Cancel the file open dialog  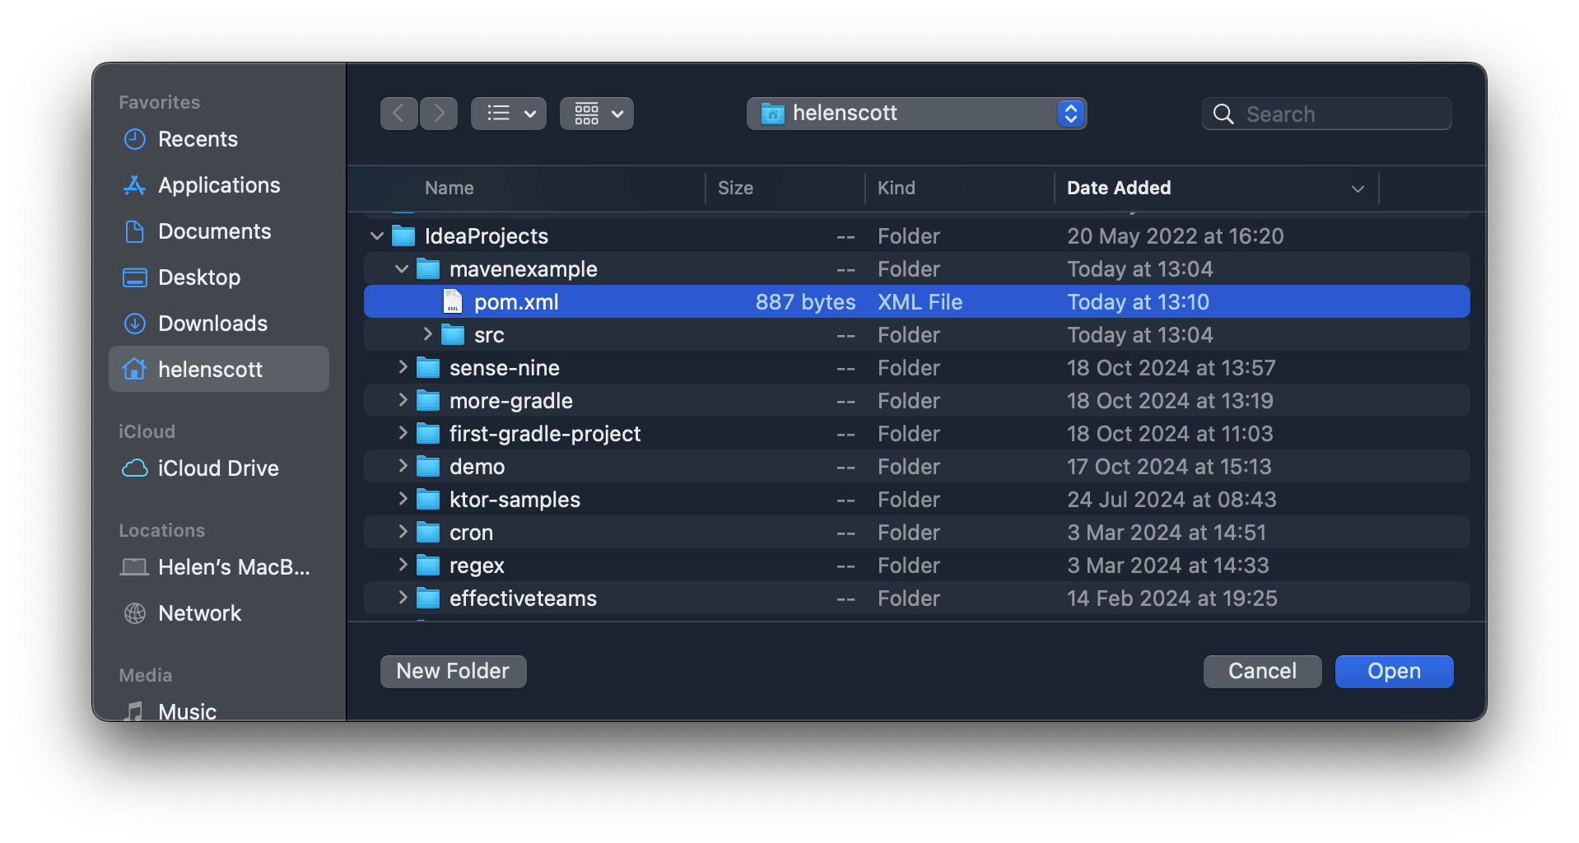coord(1262,671)
